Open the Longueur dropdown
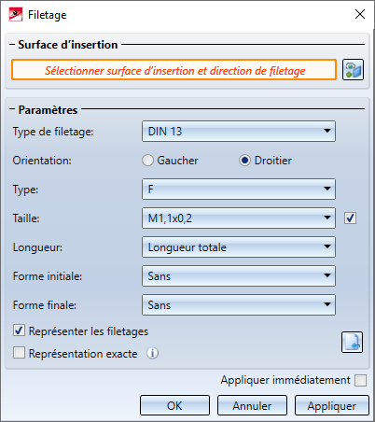 (x=239, y=247)
